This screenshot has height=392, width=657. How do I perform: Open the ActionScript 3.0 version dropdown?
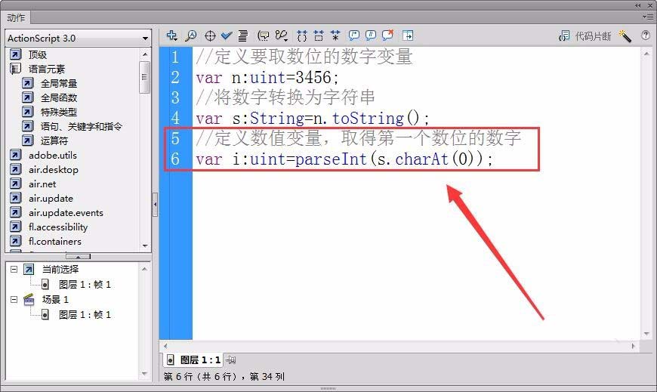[78, 39]
